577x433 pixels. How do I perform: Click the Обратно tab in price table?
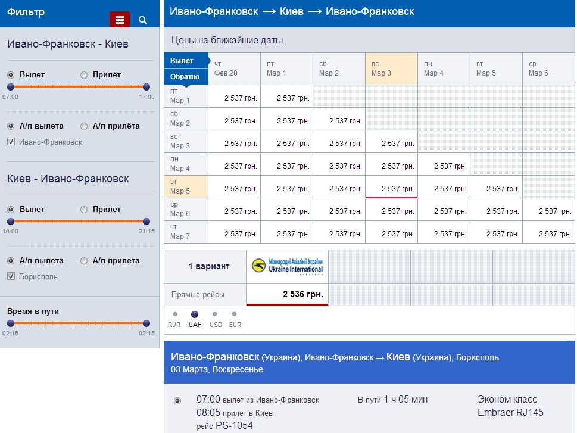(x=185, y=77)
